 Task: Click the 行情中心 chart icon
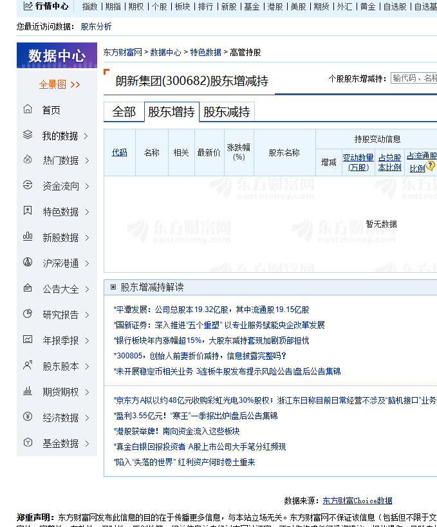28,6
